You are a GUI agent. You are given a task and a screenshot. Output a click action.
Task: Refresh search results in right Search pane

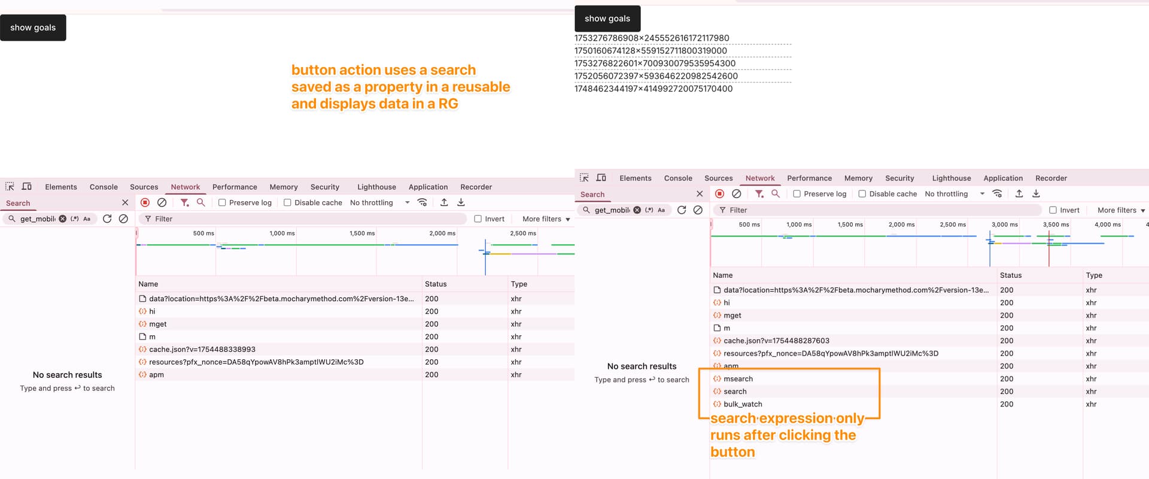point(682,210)
